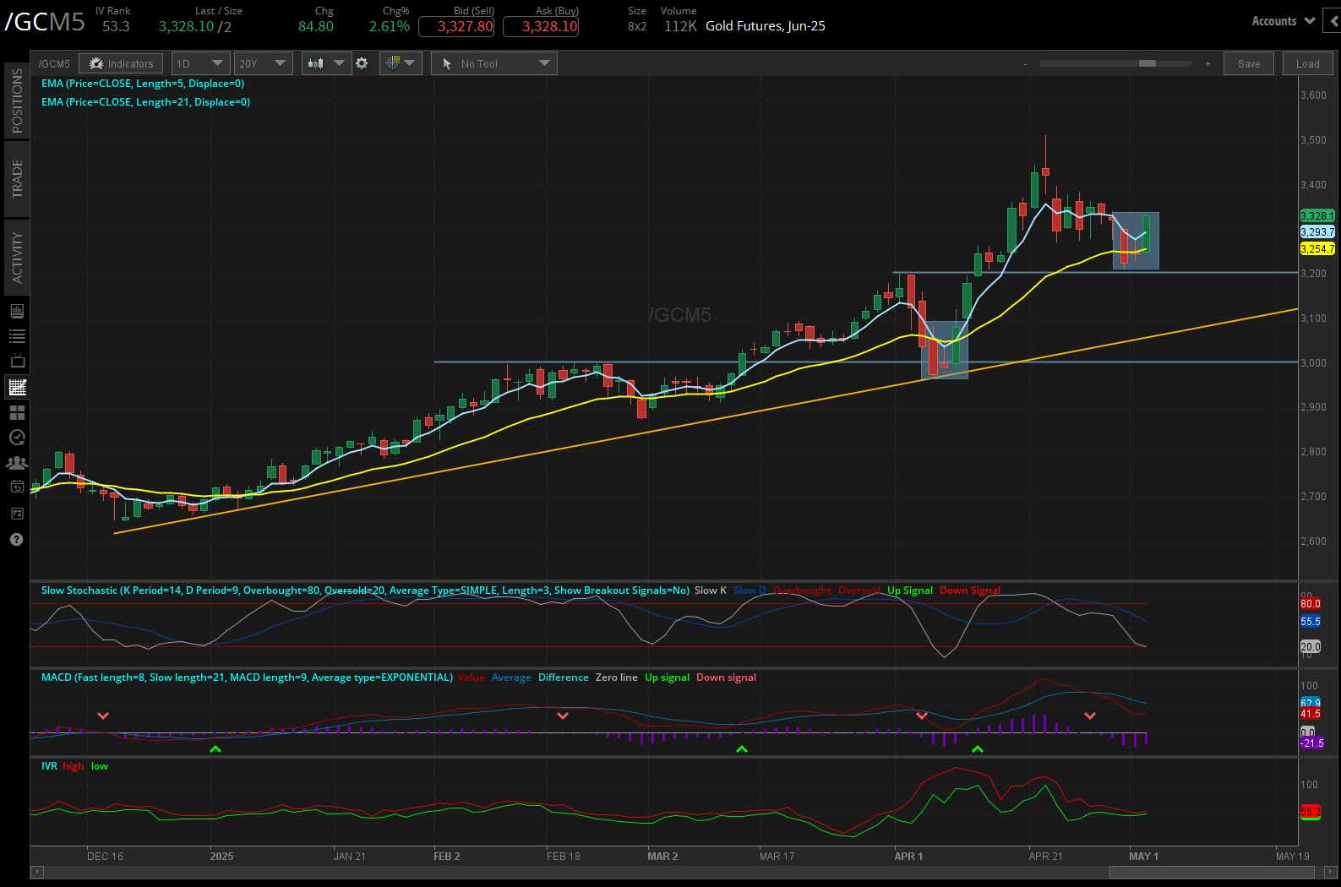Click the horizontal scrollbar left arrow
This screenshot has height=887, width=1341.
click(x=36, y=871)
